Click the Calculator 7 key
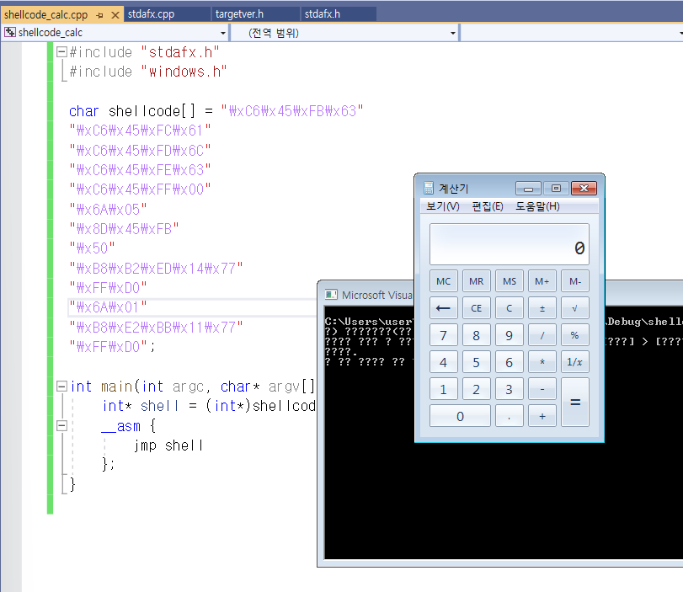 444,335
